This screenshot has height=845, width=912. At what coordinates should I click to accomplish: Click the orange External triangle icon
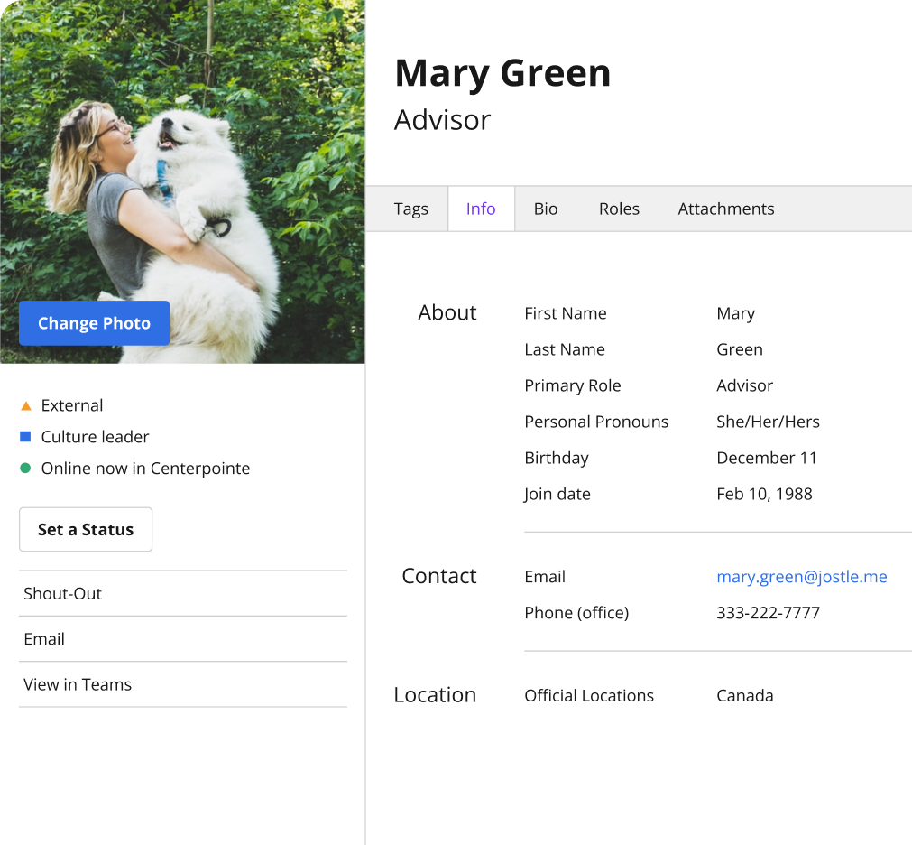point(25,405)
